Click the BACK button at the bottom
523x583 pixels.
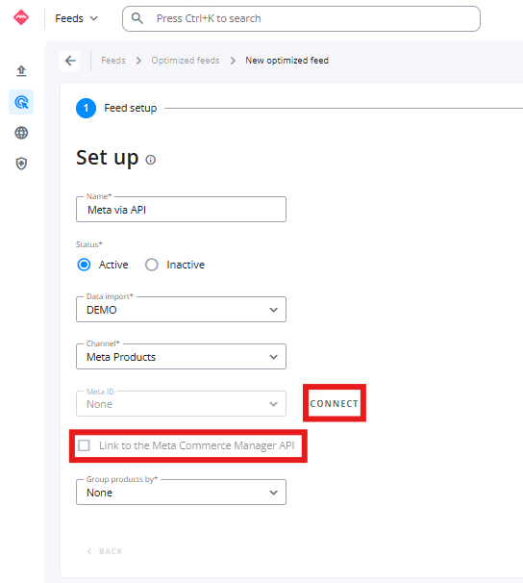[x=105, y=551]
